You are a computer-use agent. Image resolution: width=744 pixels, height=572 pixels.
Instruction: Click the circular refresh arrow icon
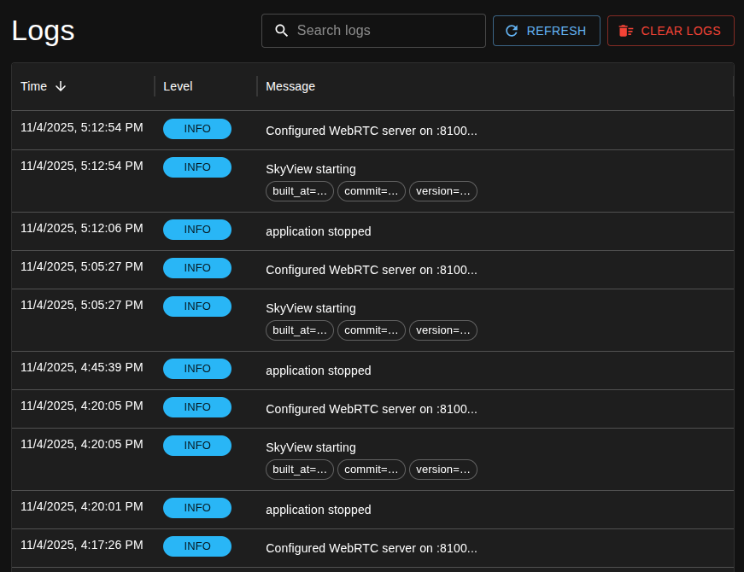(x=512, y=31)
